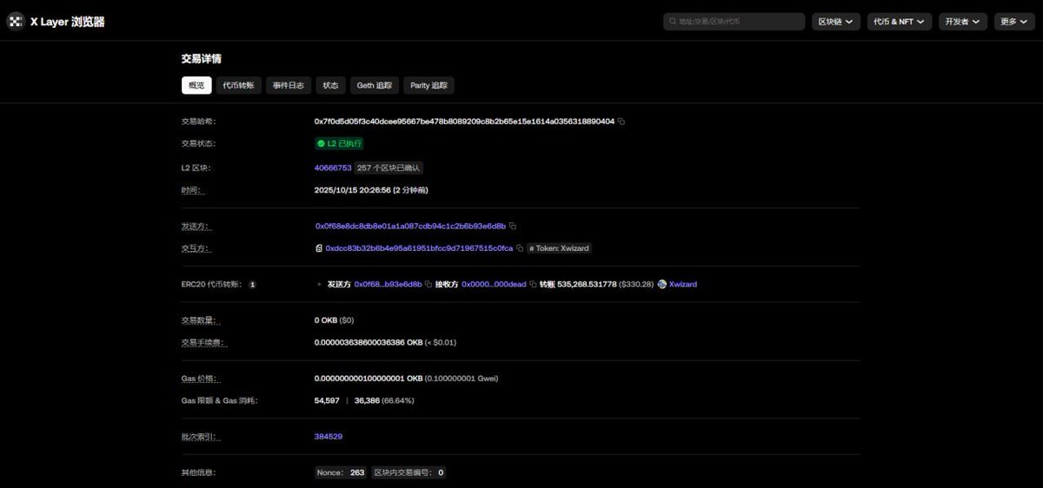The height and width of the screenshot is (488, 1043).
Task: Open receiver 0x0000...000dead link
Action: click(x=494, y=284)
